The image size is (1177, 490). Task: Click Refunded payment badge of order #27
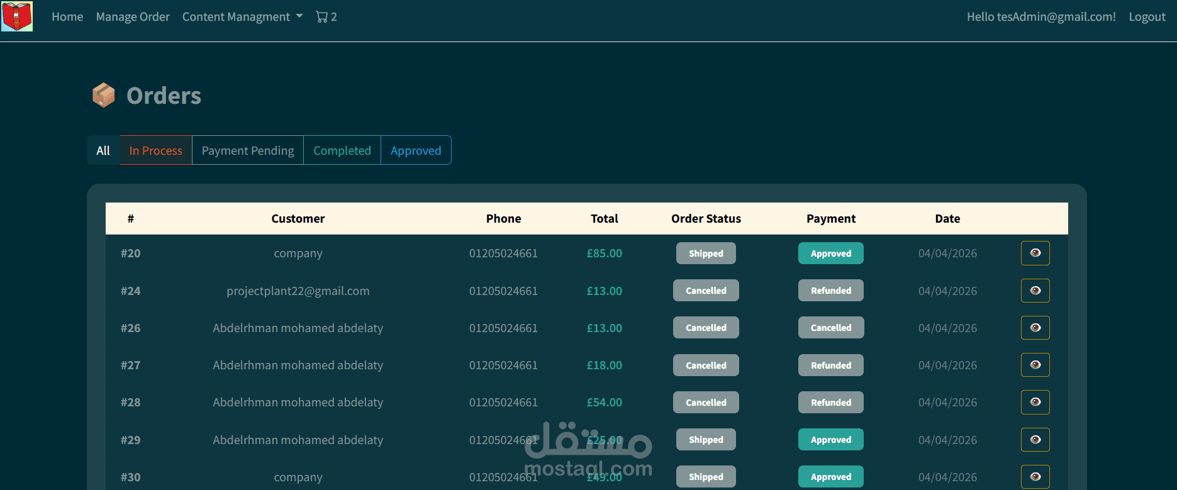831,365
